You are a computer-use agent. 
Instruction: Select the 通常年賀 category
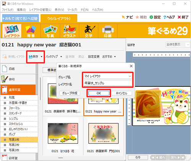(18, 90)
